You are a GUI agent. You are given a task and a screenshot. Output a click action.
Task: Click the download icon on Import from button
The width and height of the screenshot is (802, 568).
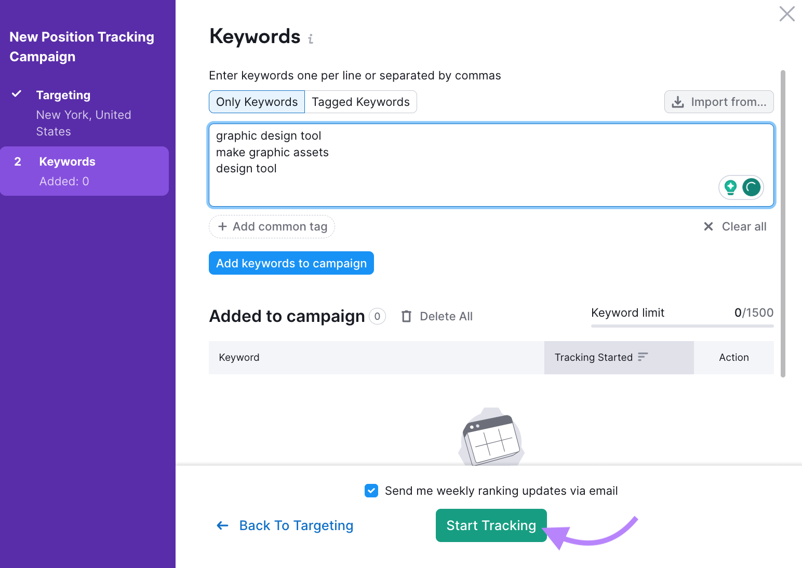point(678,102)
